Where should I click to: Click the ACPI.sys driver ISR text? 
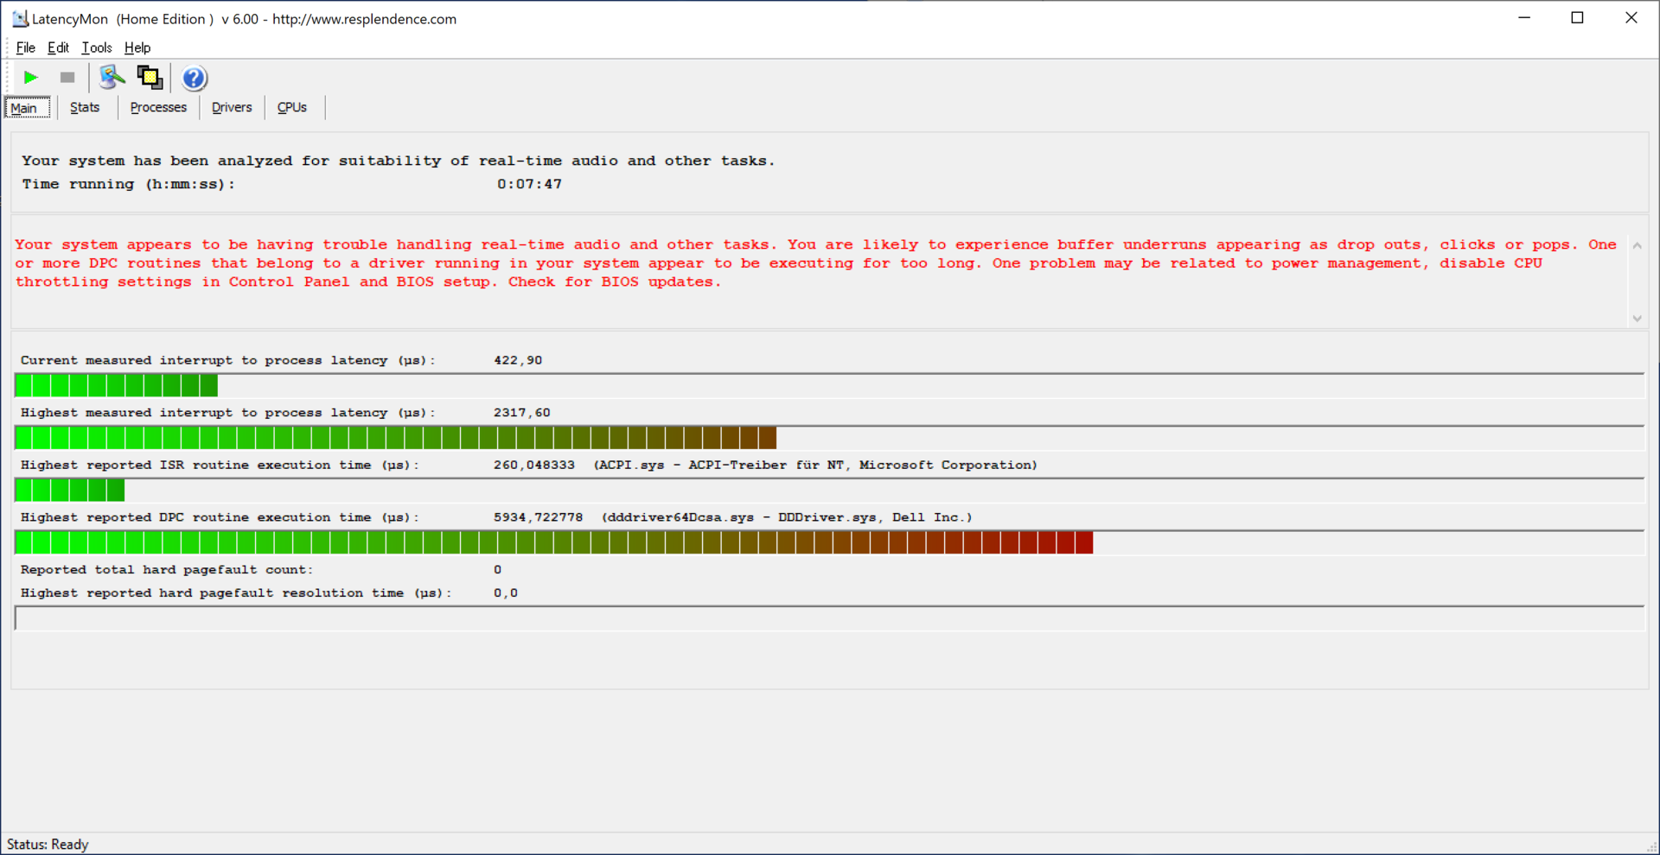pyautogui.click(x=815, y=465)
